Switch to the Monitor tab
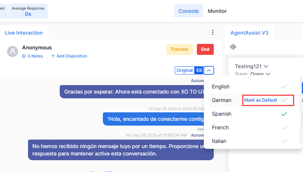 [217, 11]
